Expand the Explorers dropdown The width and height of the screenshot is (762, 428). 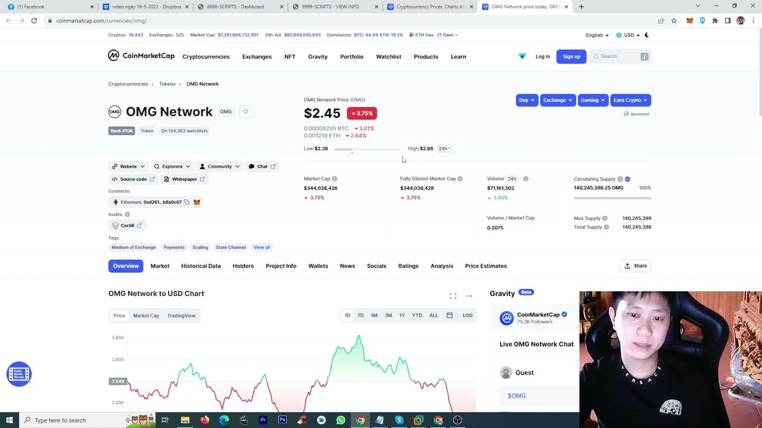pos(171,166)
